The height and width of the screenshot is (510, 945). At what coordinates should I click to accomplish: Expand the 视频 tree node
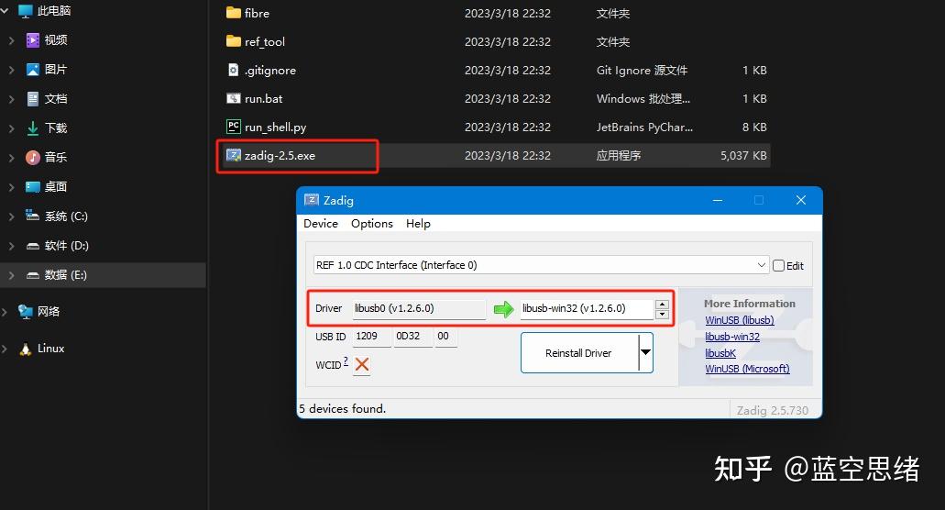coord(11,40)
